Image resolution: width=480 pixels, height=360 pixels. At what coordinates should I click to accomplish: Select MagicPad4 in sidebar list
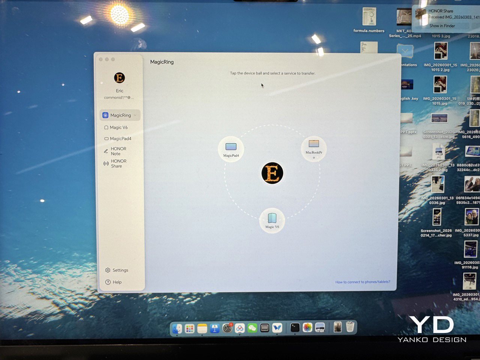tap(120, 139)
